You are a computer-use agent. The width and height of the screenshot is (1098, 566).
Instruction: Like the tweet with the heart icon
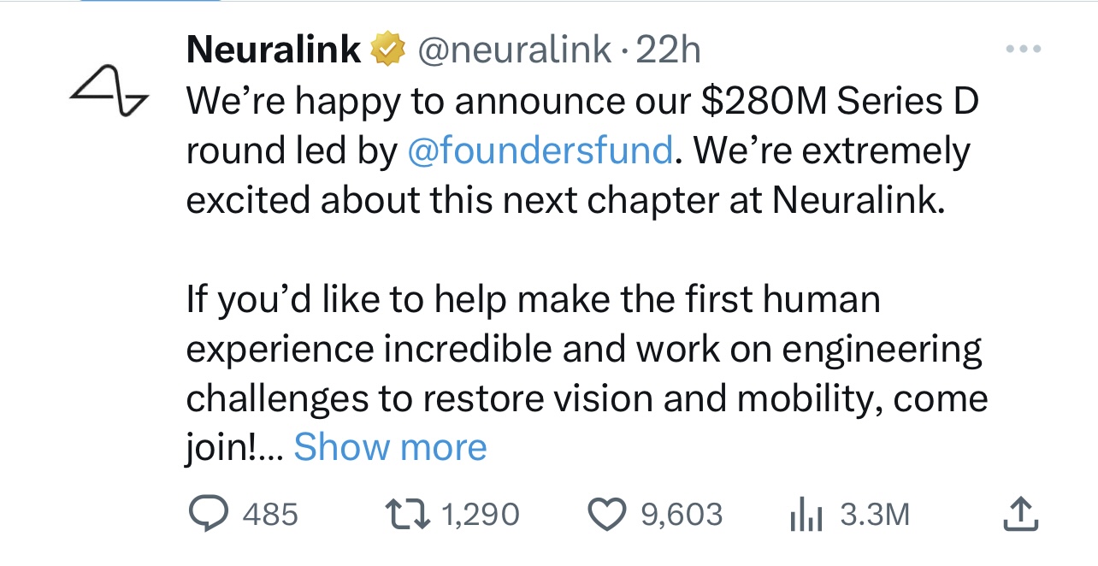click(608, 514)
